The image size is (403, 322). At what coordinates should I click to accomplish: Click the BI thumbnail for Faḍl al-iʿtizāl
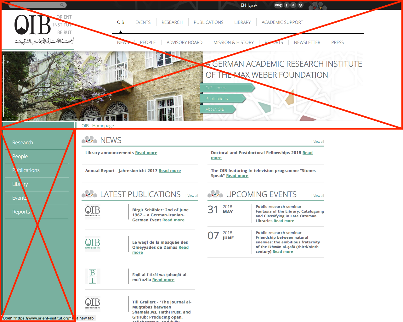(92, 276)
